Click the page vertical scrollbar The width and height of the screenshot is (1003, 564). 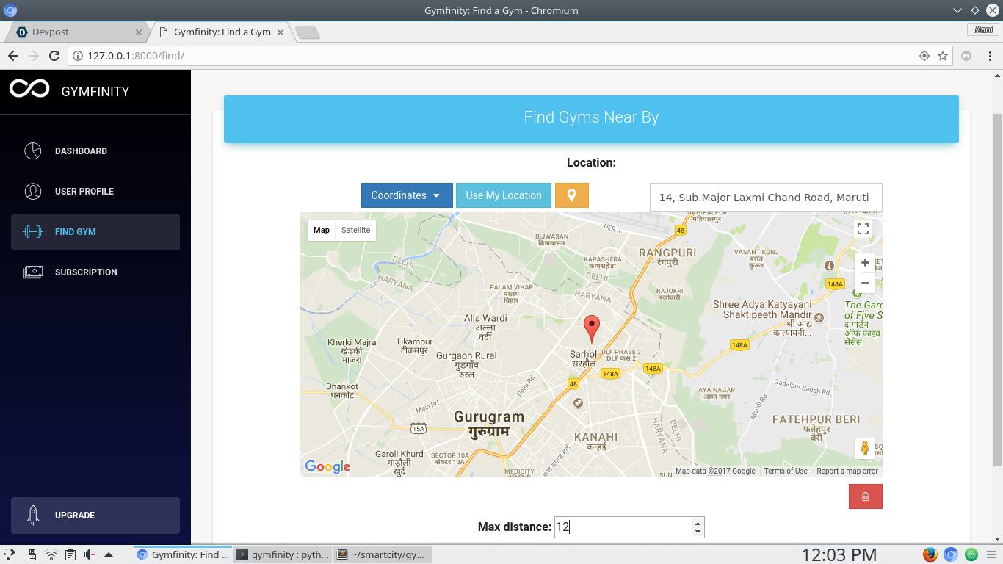(x=997, y=290)
